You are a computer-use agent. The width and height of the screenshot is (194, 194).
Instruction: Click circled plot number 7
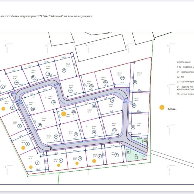pyautogui.click(x=19, y=126)
